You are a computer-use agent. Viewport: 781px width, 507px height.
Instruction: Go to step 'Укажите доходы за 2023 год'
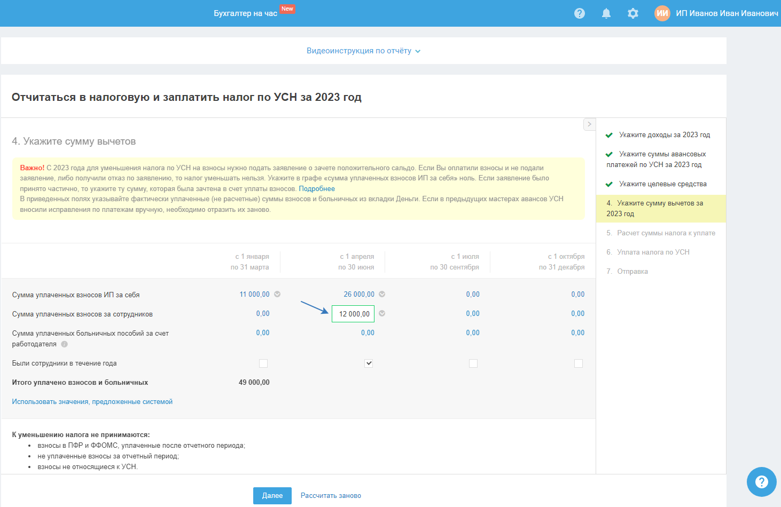click(x=665, y=135)
